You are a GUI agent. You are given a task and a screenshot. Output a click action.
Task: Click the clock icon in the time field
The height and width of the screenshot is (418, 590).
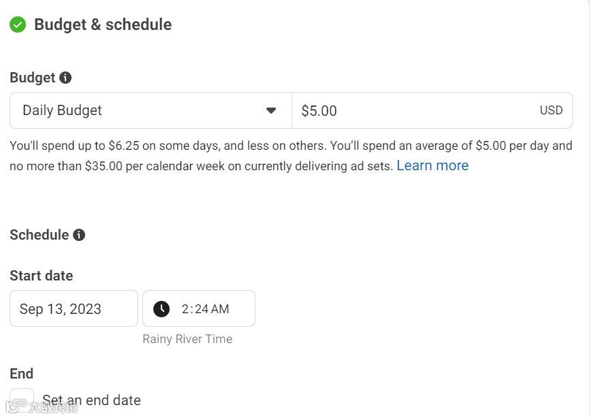(161, 308)
